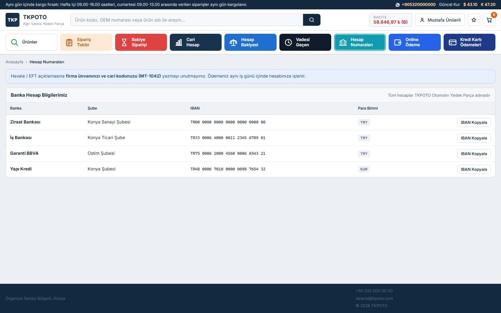Copy the Yapı Kredi IBAN
Screen dimensions: 501x313
pyautogui.click(x=474, y=169)
